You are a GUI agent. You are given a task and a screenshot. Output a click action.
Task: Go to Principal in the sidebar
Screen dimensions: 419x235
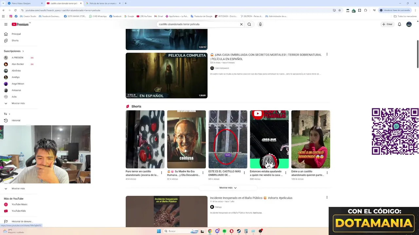pos(16,34)
